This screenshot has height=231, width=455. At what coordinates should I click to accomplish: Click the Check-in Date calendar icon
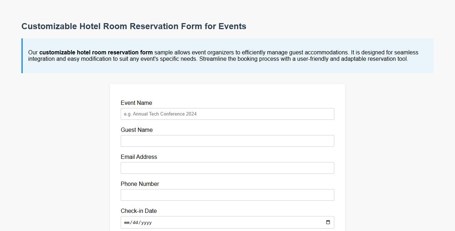point(328,222)
